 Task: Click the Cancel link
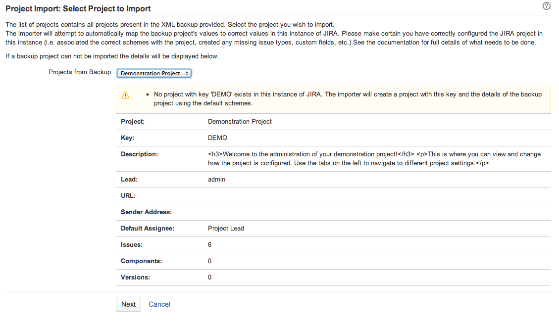pyautogui.click(x=159, y=304)
